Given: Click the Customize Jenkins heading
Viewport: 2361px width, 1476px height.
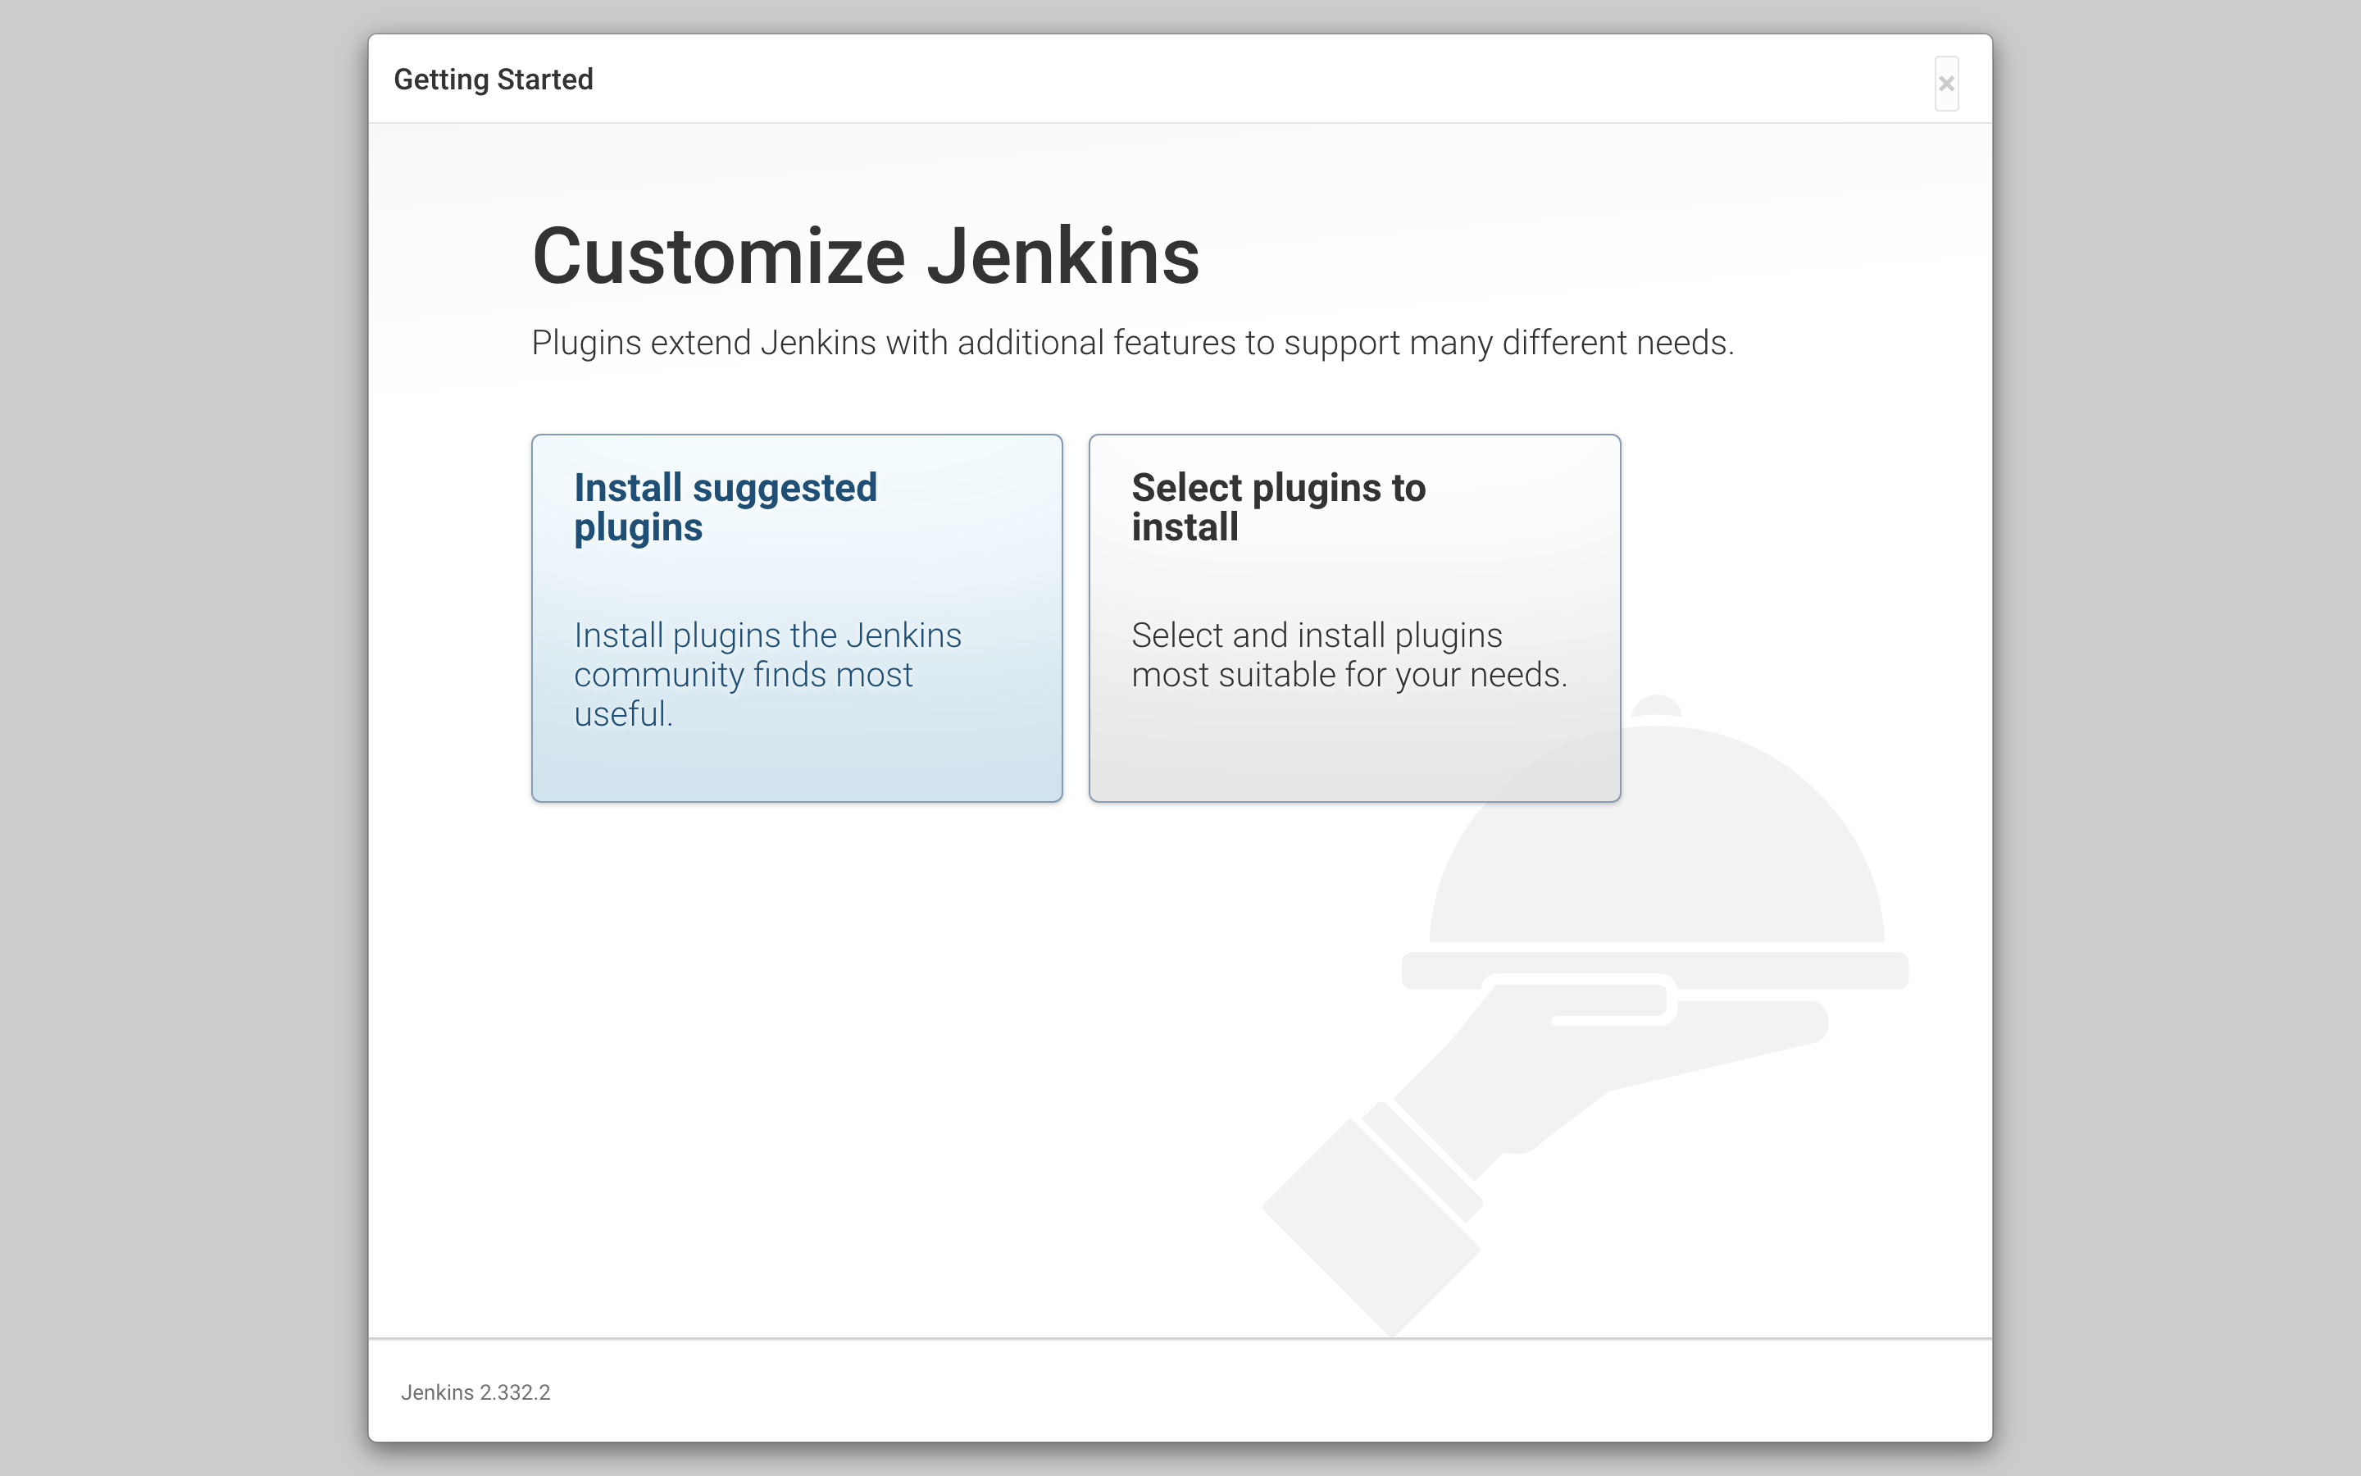Looking at the screenshot, I should pos(866,256).
